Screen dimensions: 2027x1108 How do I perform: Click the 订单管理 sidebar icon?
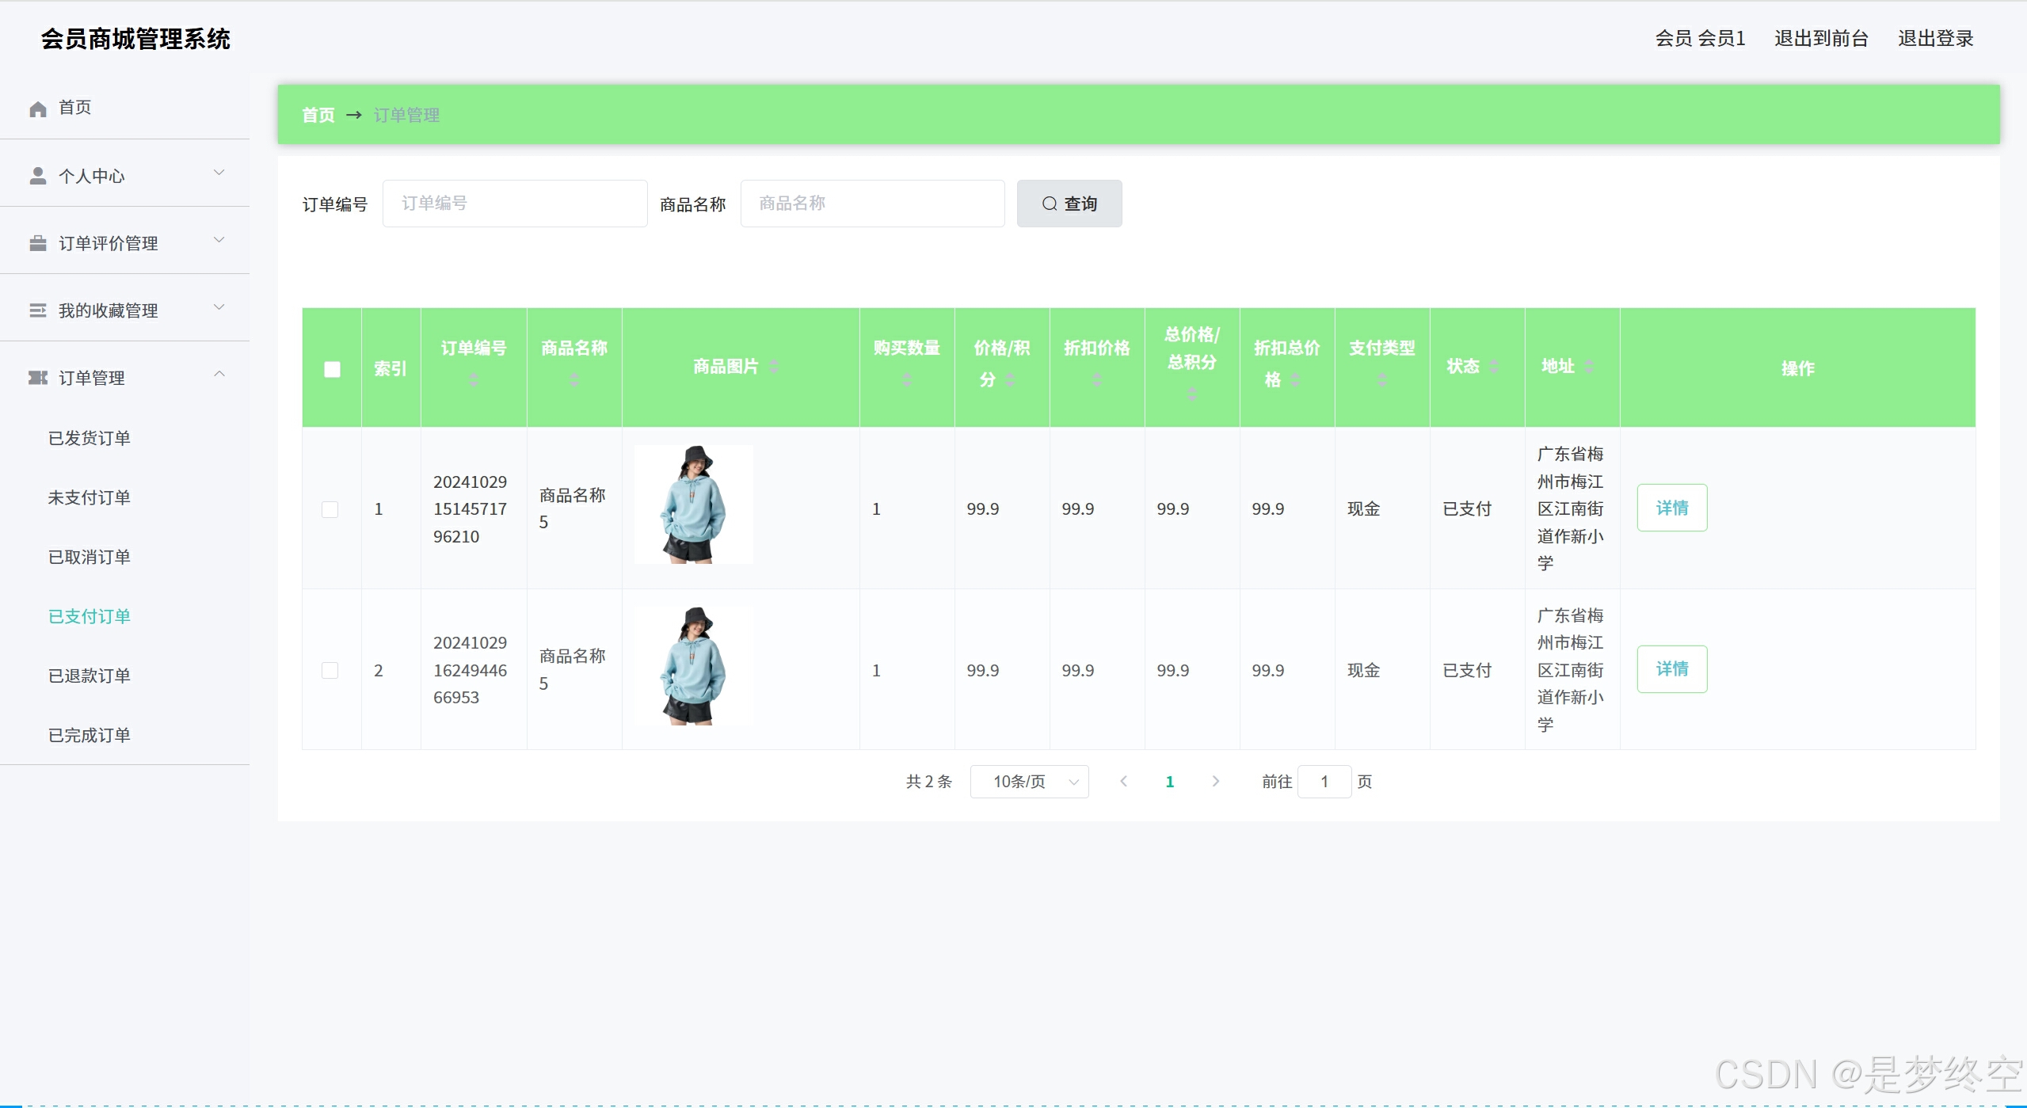38,378
